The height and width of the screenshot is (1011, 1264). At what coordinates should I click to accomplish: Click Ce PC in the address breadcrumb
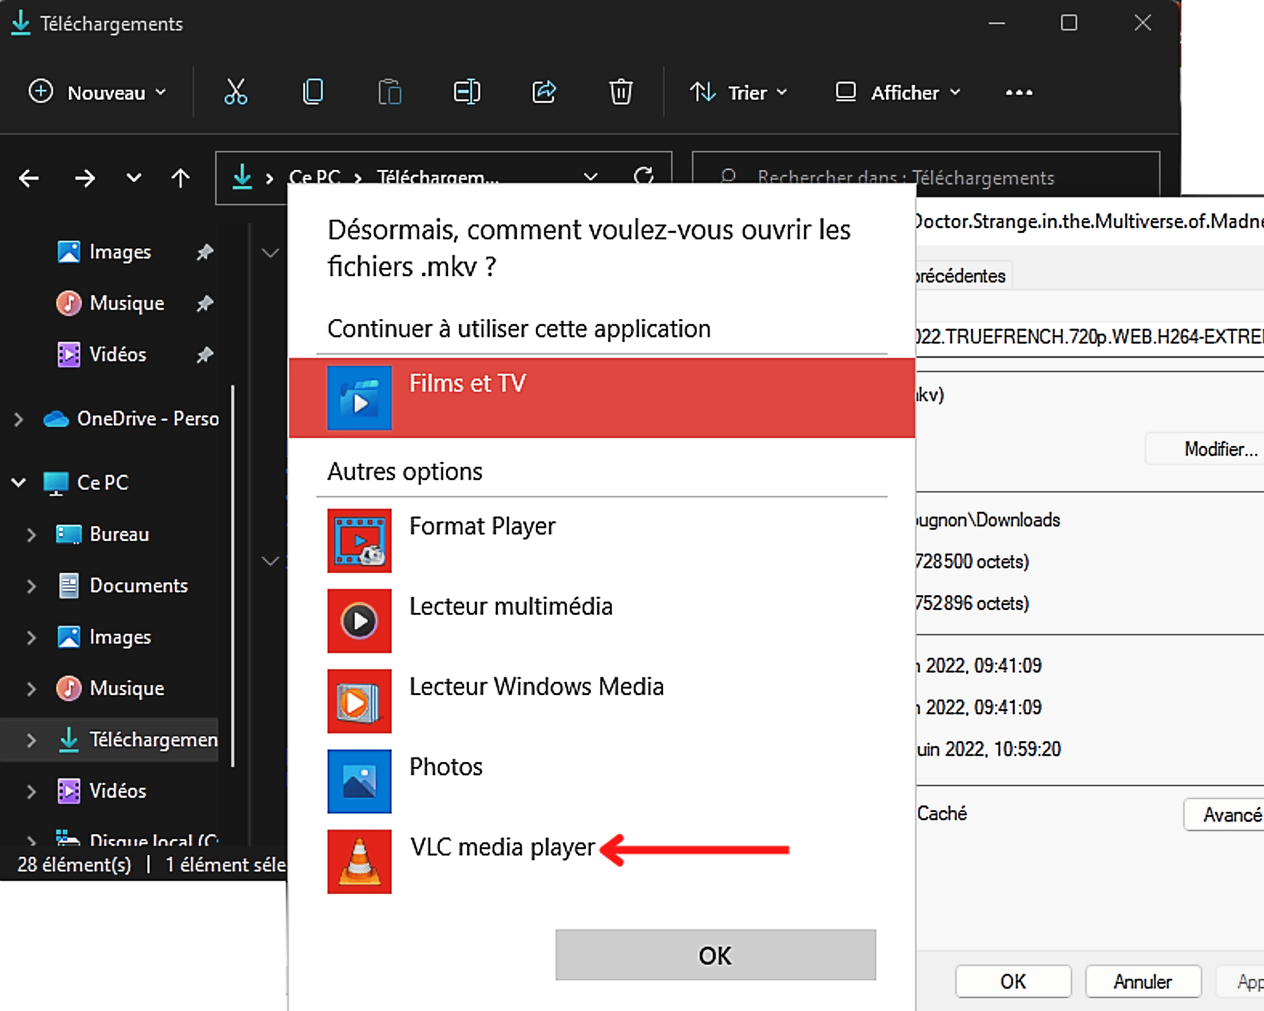[315, 176]
